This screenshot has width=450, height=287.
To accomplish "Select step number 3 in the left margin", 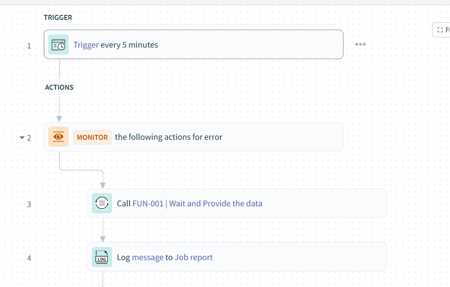I will click(29, 204).
